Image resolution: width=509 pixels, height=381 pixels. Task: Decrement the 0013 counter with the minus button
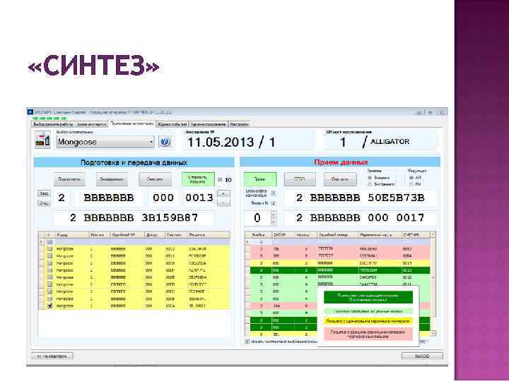point(223,202)
